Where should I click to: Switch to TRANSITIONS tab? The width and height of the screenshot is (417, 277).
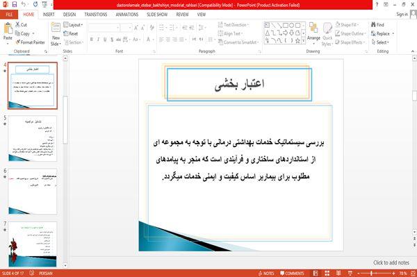click(96, 15)
